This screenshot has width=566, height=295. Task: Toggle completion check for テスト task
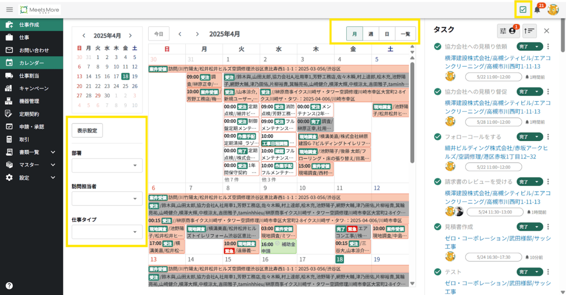point(437,271)
